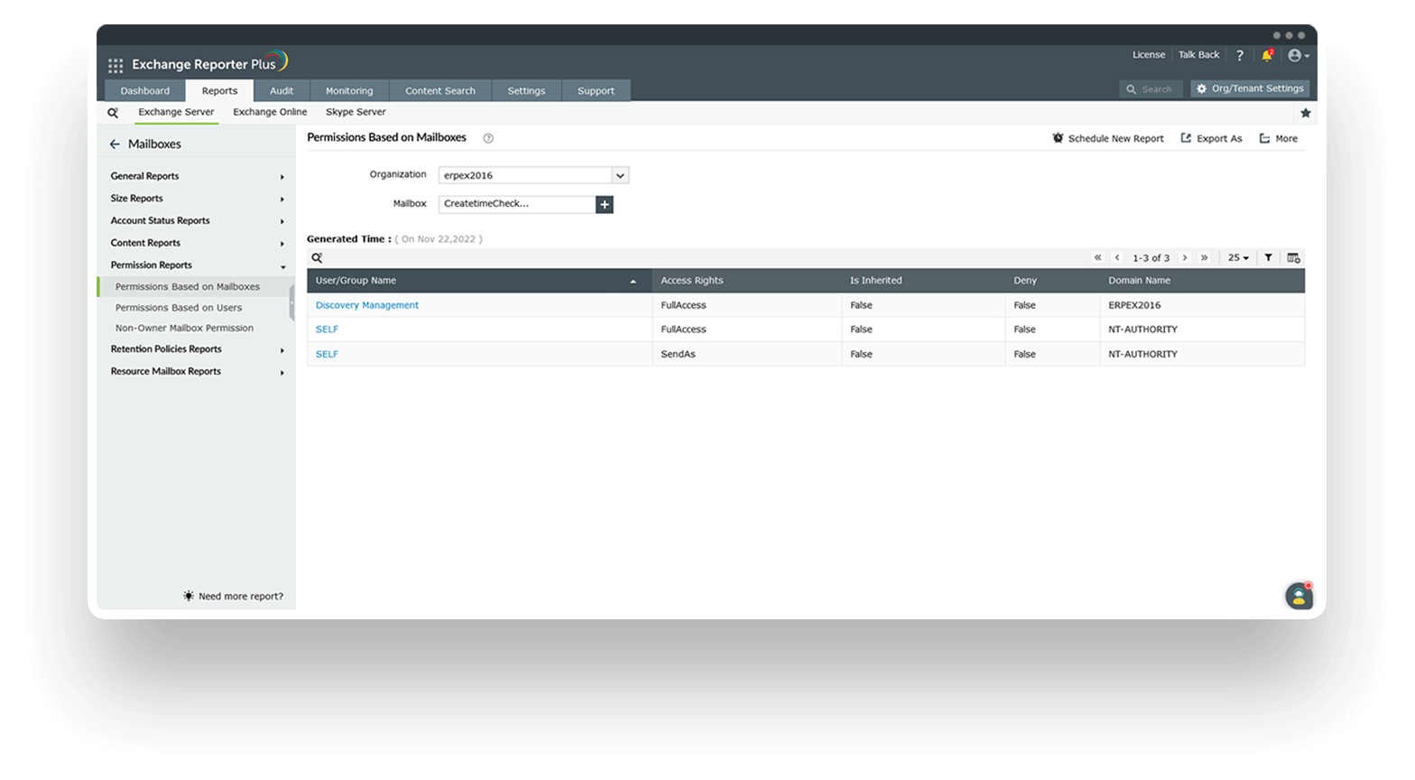The width and height of the screenshot is (1415, 780).
Task: Open the Support tab
Action: (596, 90)
